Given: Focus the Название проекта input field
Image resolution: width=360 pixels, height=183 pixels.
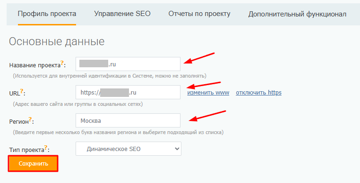Looking at the screenshot, I should (128, 64).
